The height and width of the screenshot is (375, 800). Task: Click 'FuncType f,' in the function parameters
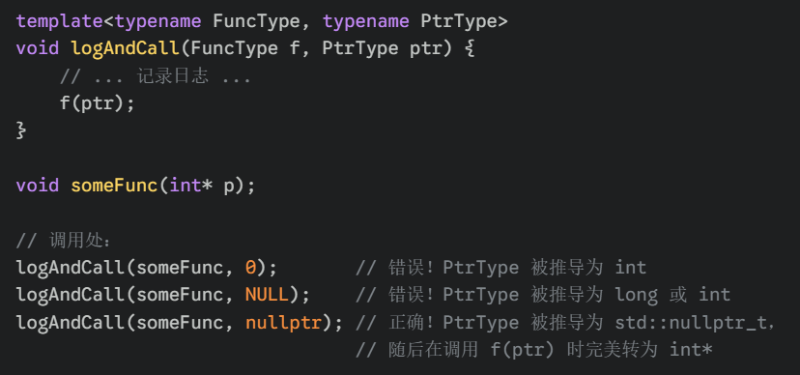(250, 49)
